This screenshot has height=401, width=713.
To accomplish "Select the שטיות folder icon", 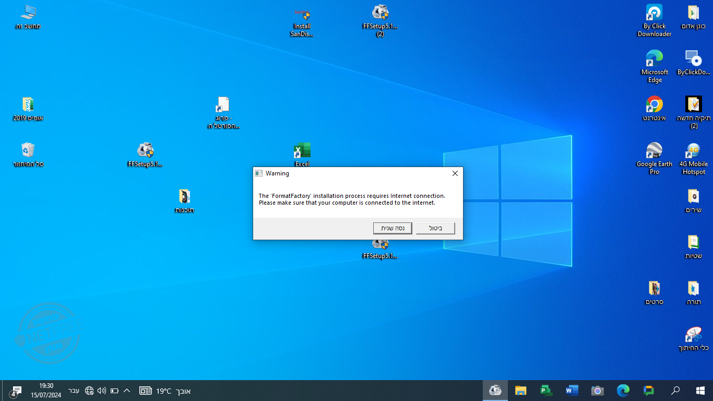I will pyautogui.click(x=694, y=246).
